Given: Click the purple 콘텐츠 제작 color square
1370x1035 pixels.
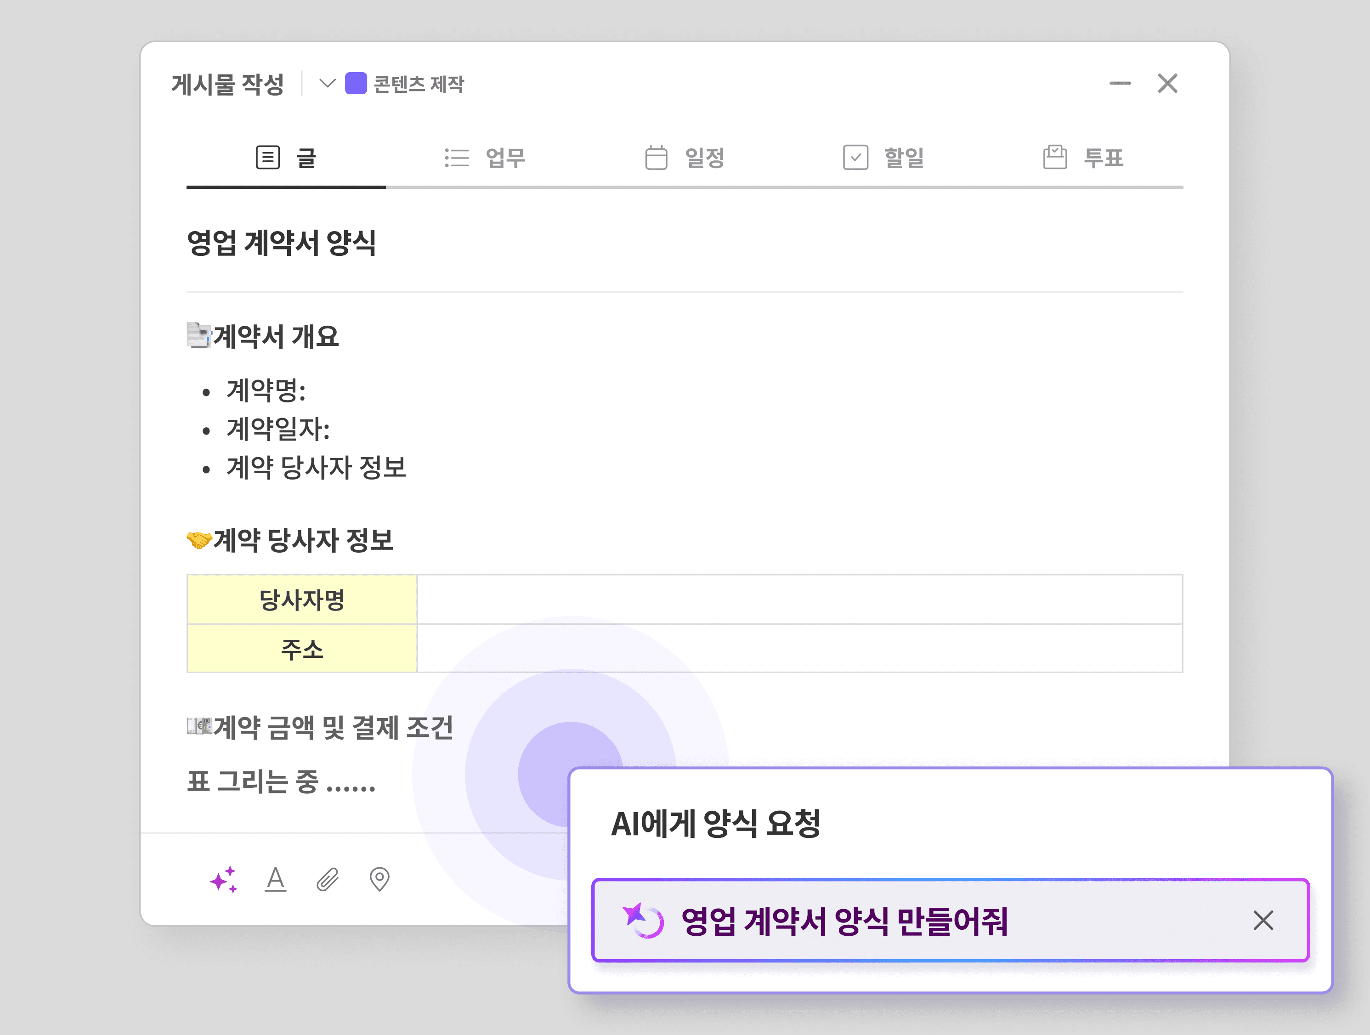Looking at the screenshot, I should [x=356, y=83].
